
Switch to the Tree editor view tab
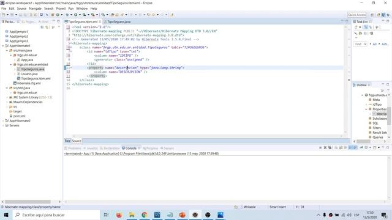point(67,141)
